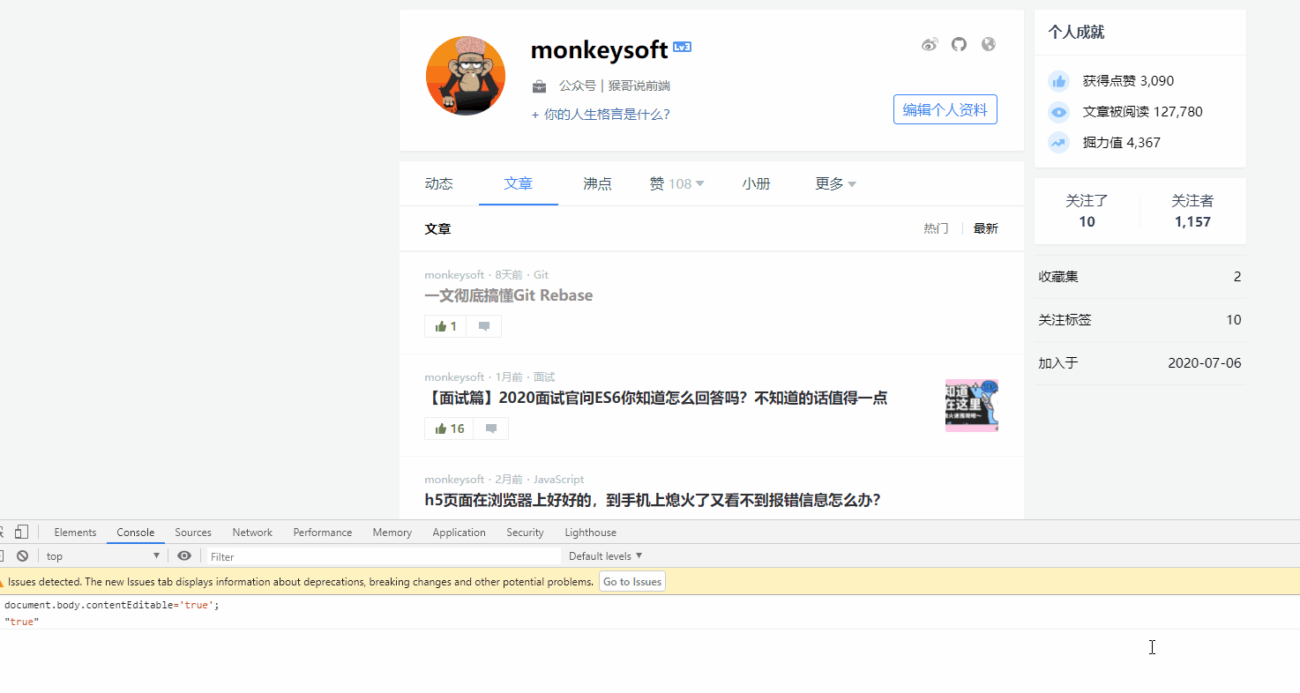Click the Lv3 level badge
1300x693 pixels.
tap(683, 47)
